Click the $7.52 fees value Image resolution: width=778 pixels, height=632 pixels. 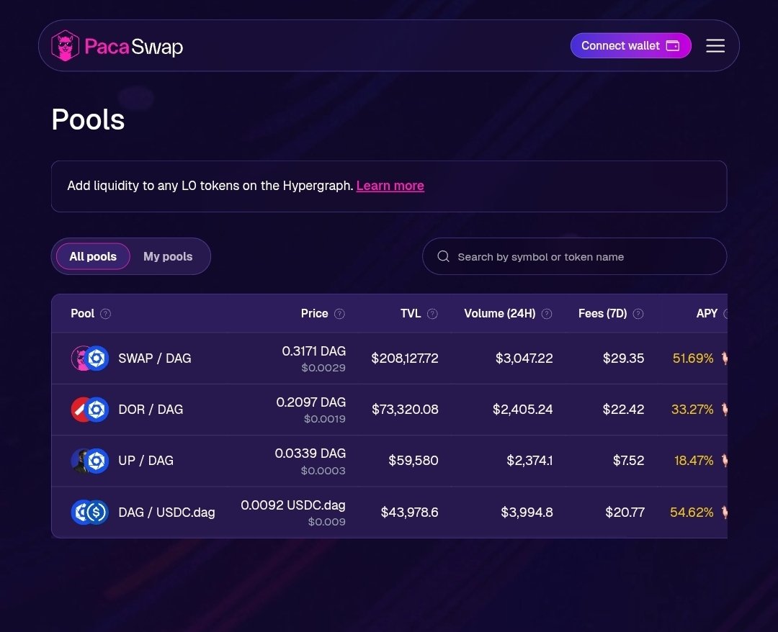pos(628,461)
